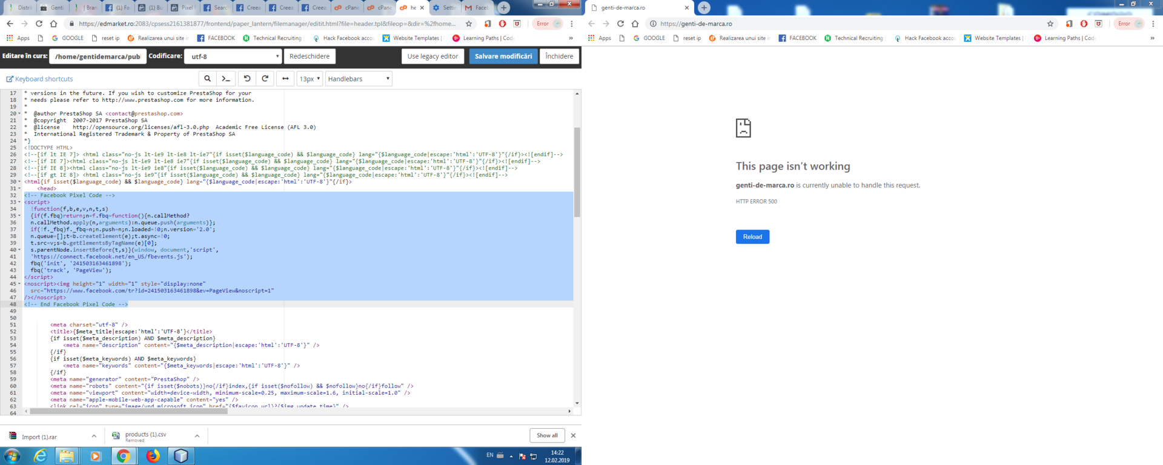Viewport: 1163px width, 465px height.
Task: Show more bookmarks in left browser
Action: pos(571,38)
